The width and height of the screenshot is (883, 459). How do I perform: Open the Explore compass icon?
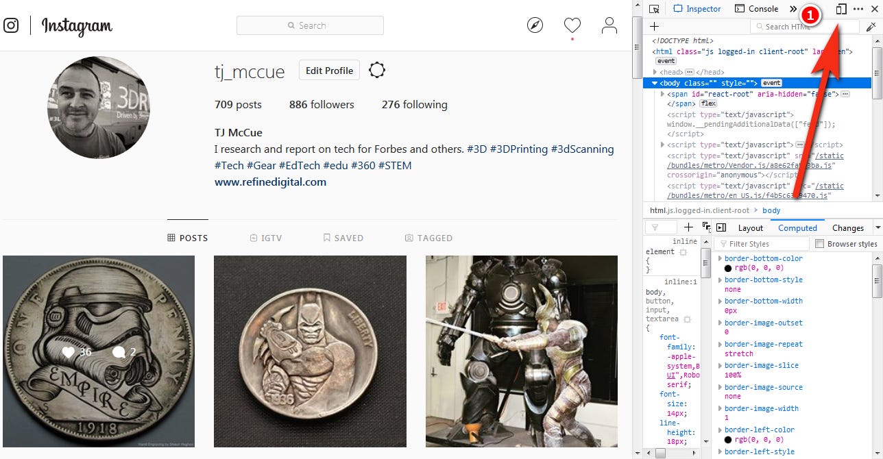[535, 26]
